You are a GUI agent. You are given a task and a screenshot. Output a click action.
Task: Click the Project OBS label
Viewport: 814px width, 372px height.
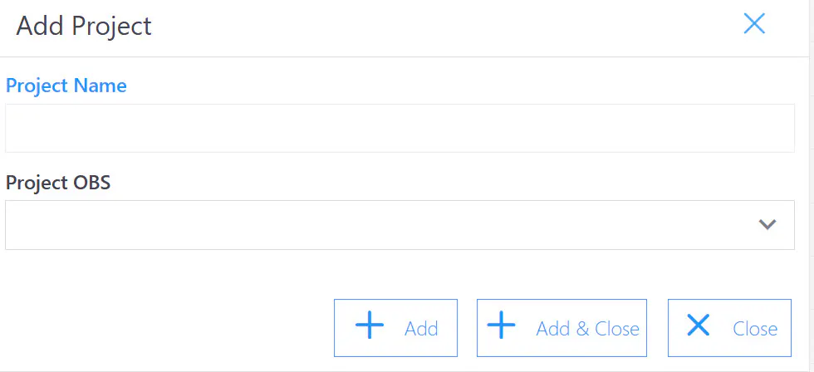coord(57,183)
